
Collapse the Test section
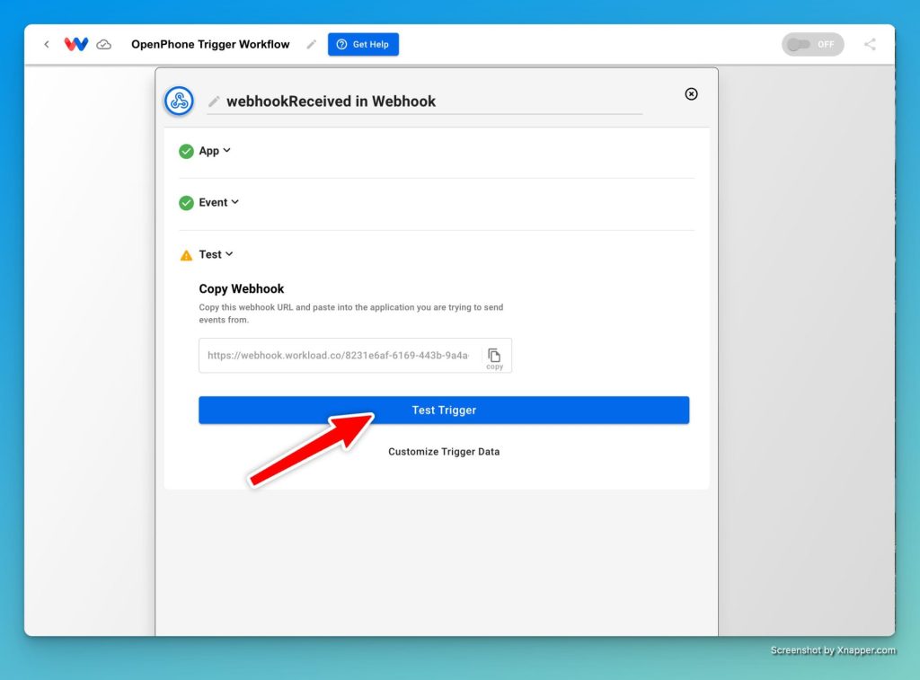tap(216, 254)
